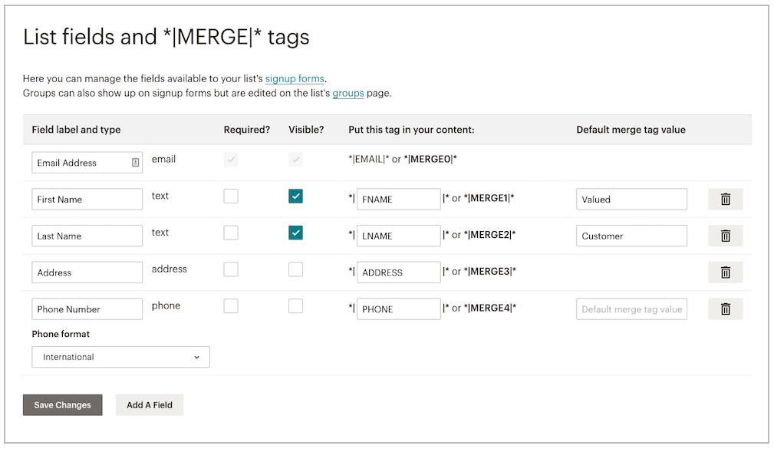Change International phone format selection
This screenshot has width=774, height=449.
[120, 357]
